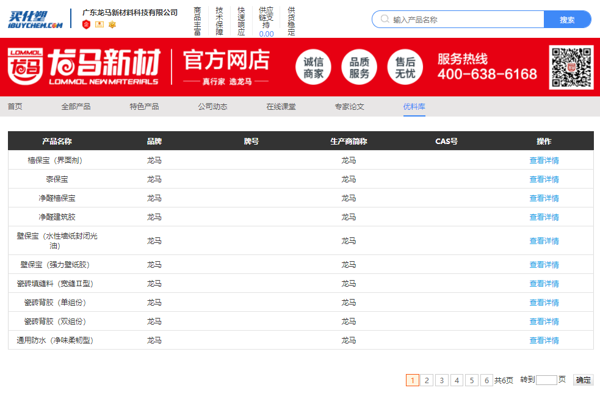Click the 售后无忧 round badge
Image resolution: width=600 pixels, height=396 pixels.
(405, 67)
